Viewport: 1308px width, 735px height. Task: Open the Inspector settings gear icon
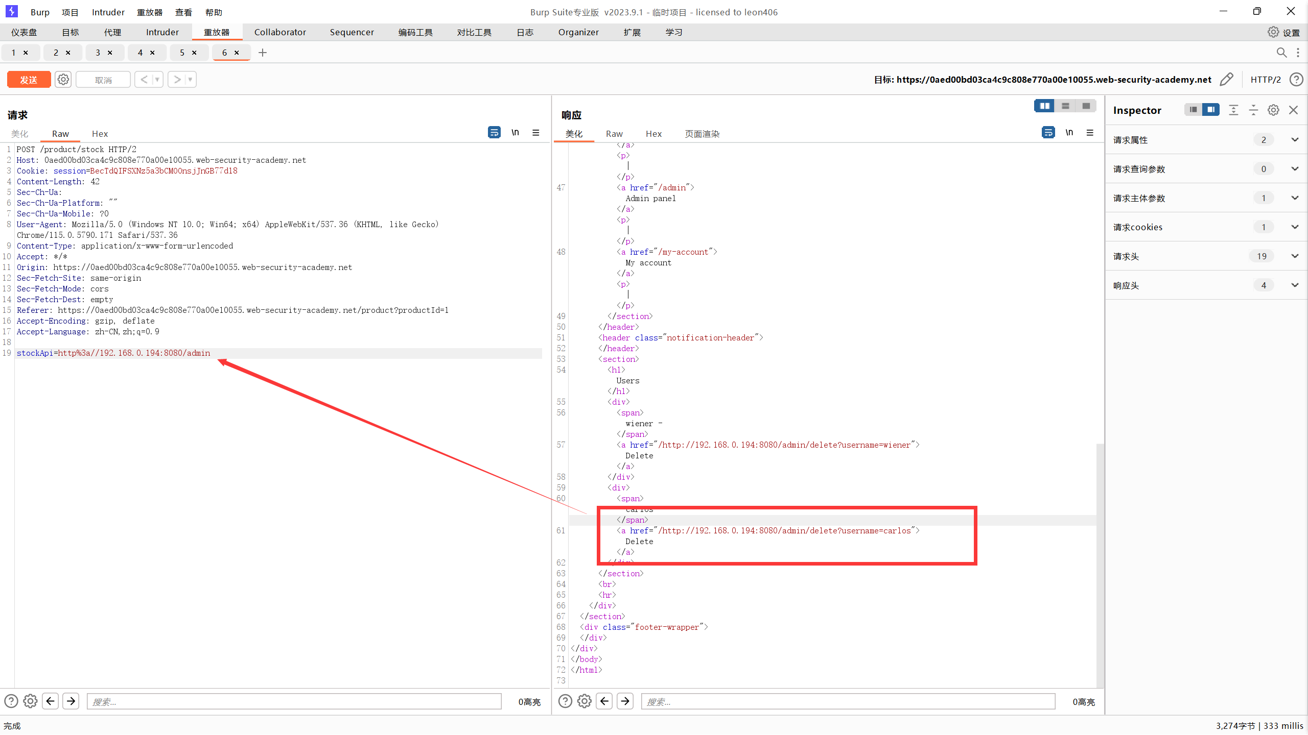[x=1273, y=110]
